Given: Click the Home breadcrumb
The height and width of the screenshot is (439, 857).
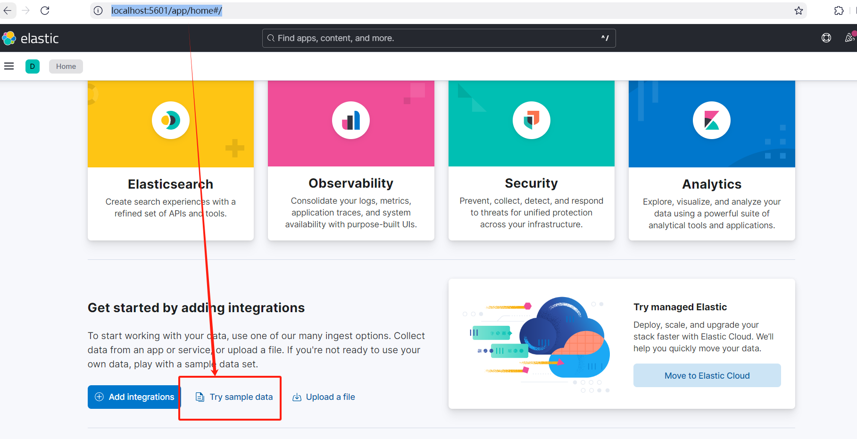Looking at the screenshot, I should tap(66, 66).
